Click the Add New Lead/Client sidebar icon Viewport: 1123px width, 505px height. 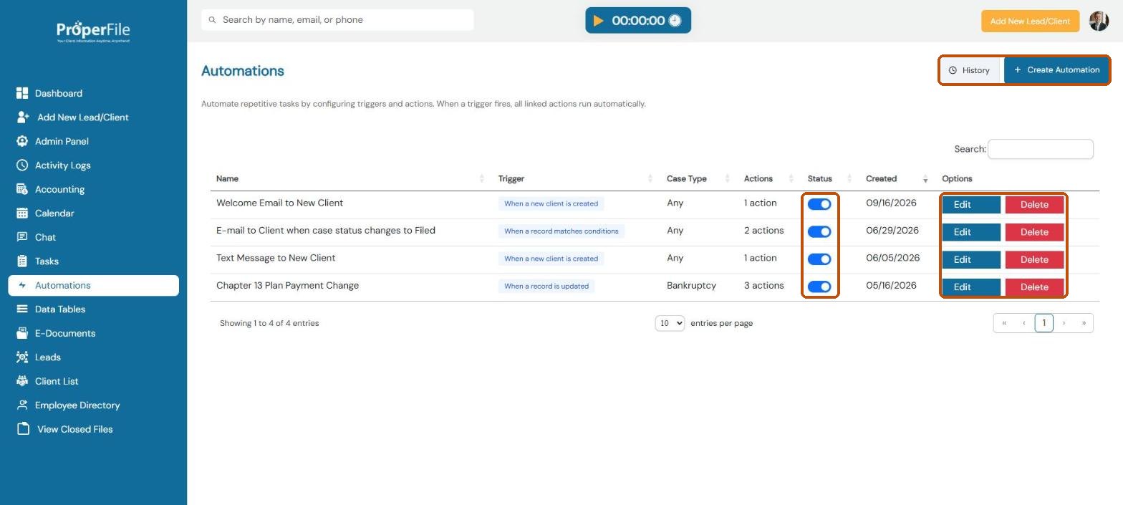coord(23,117)
